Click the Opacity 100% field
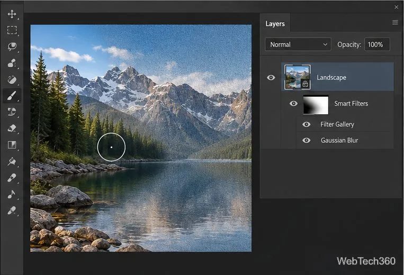The width and height of the screenshot is (404, 275). pyautogui.click(x=377, y=44)
